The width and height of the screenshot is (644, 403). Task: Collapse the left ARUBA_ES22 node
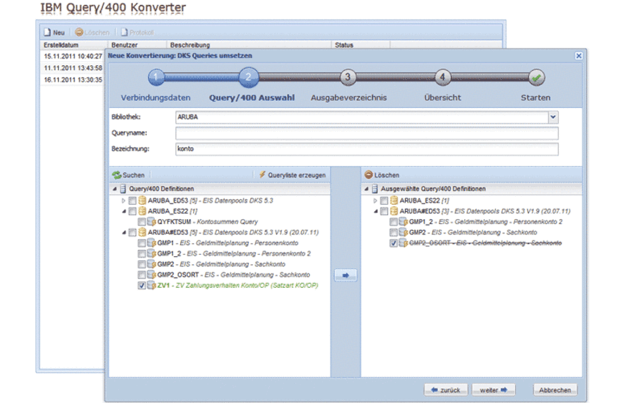pyautogui.click(x=124, y=212)
